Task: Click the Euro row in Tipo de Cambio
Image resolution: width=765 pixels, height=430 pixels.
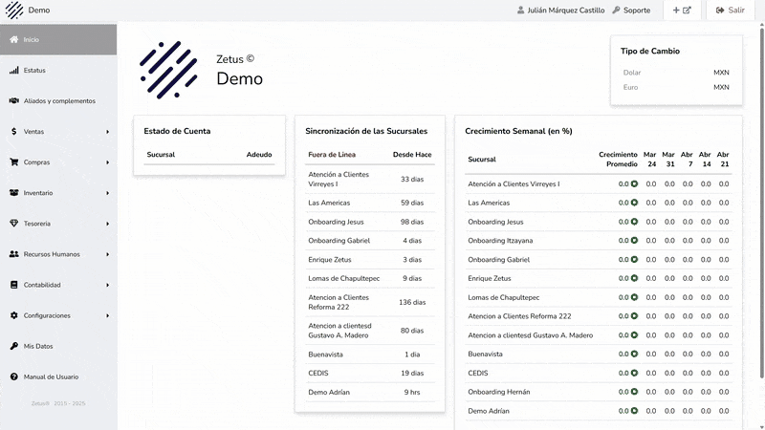Action: (x=676, y=87)
